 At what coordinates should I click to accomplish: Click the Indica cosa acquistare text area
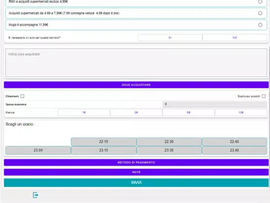click(136, 63)
